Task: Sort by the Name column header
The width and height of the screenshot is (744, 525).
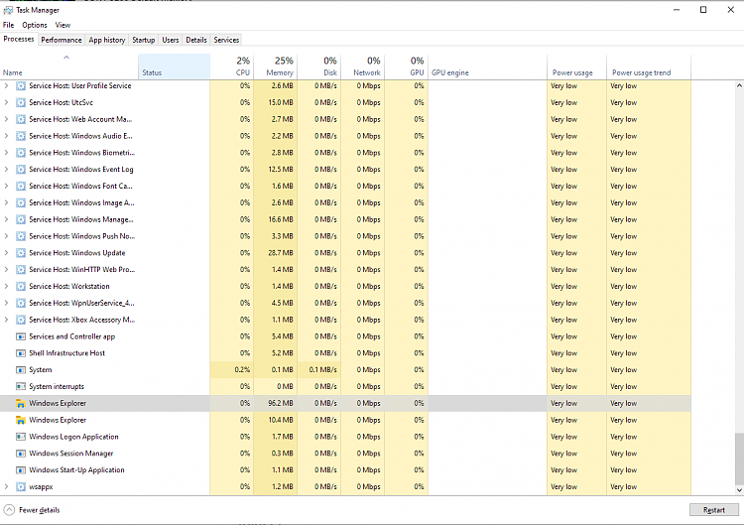Action: click(69, 66)
